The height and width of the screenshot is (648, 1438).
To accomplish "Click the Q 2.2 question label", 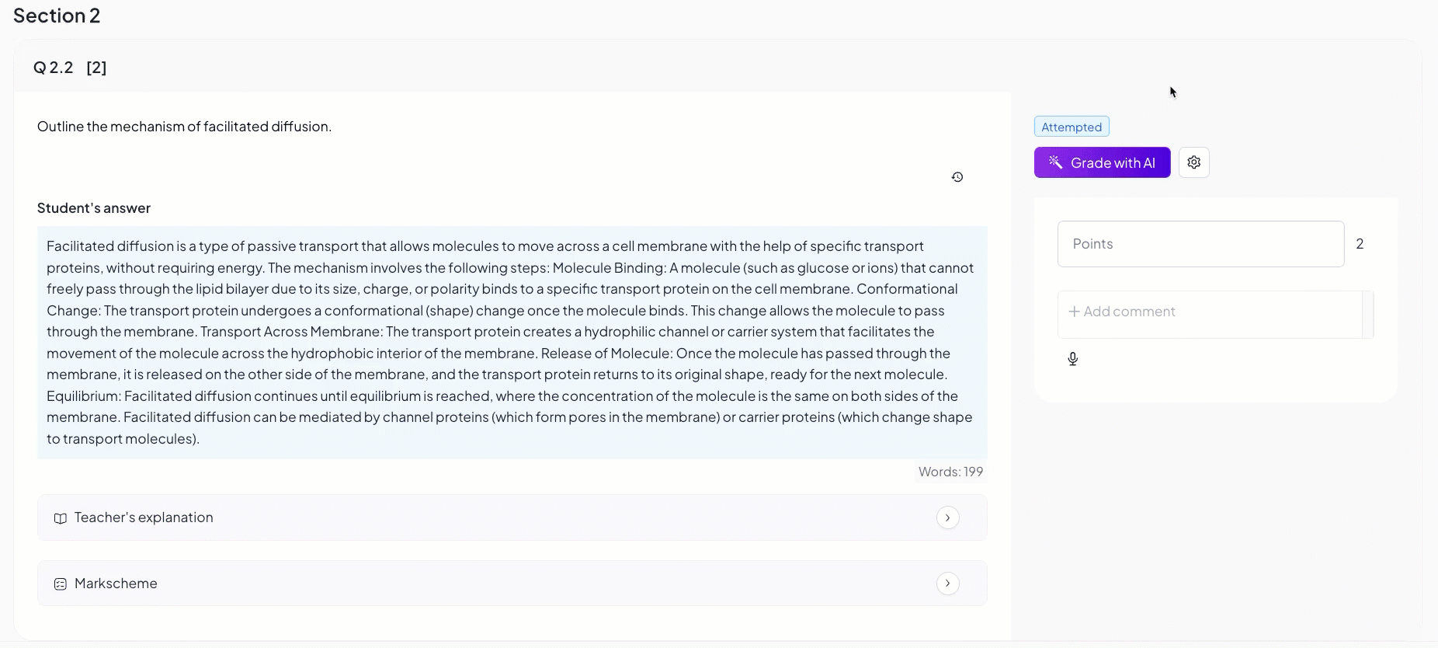I will pos(54,68).
